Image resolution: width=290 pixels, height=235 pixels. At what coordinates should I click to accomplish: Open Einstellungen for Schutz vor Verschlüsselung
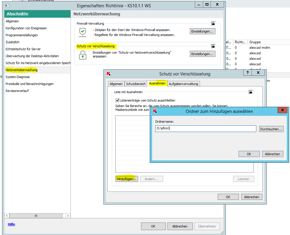point(202,54)
